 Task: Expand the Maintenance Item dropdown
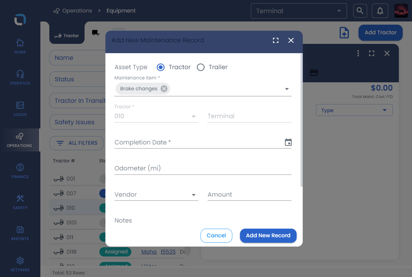[x=287, y=89]
